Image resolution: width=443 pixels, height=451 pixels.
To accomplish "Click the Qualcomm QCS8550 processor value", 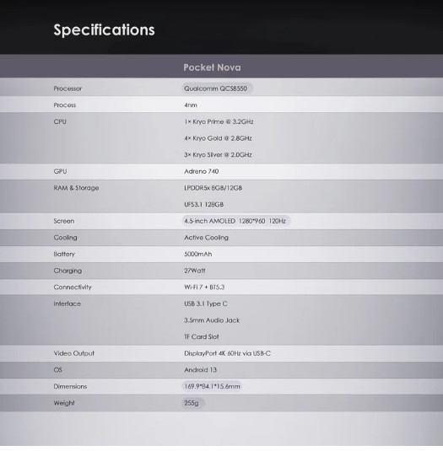I will tap(217, 89).
